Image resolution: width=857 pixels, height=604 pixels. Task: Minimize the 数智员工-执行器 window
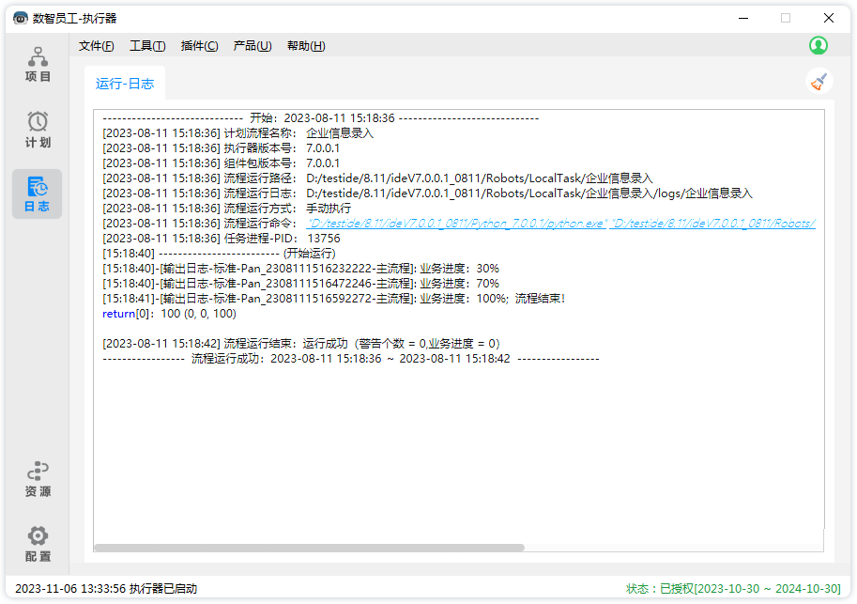point(742,18)
